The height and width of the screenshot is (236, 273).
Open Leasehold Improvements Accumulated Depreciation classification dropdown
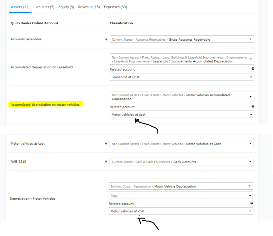[182, 59]
